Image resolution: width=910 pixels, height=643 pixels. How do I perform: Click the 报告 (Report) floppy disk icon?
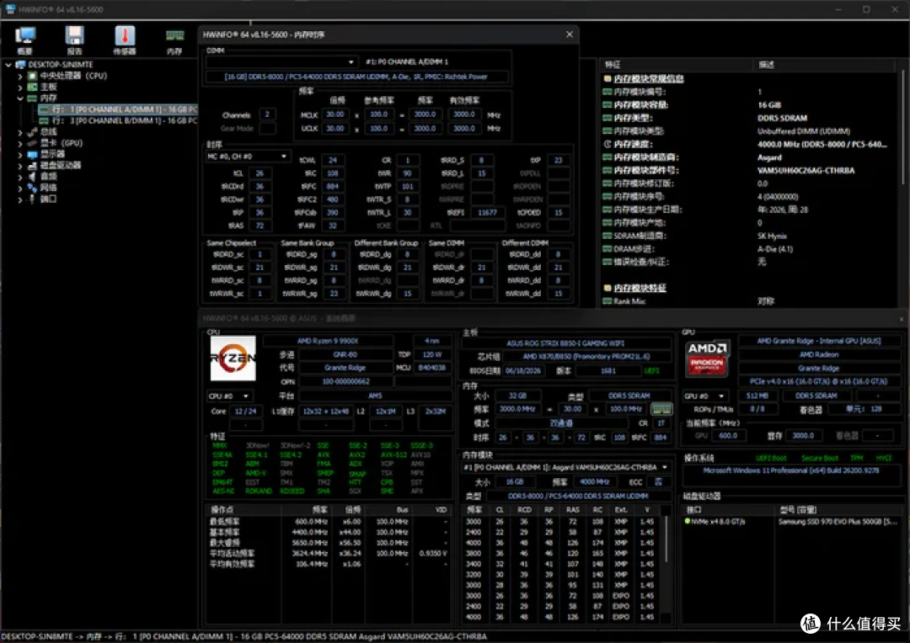[74, 40]
